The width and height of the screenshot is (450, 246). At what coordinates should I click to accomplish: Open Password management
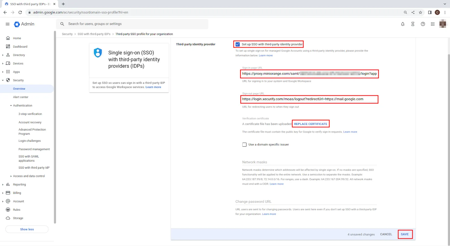(34, 149)
